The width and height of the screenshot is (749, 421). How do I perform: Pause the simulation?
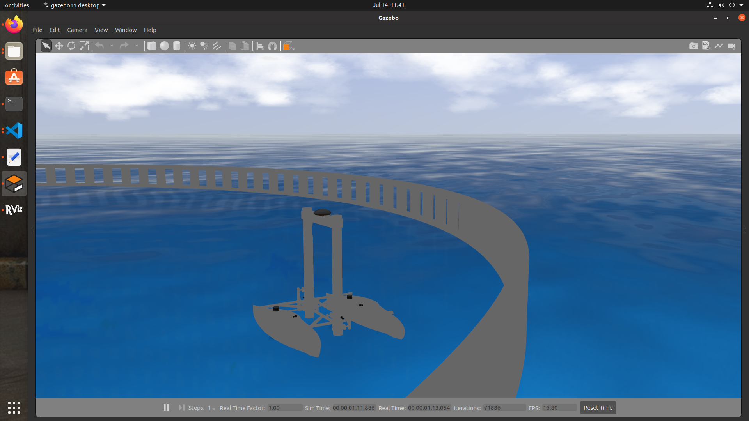point(166,408)
